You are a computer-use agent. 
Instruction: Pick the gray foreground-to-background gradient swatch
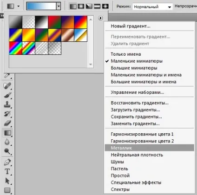click(16, 22)
